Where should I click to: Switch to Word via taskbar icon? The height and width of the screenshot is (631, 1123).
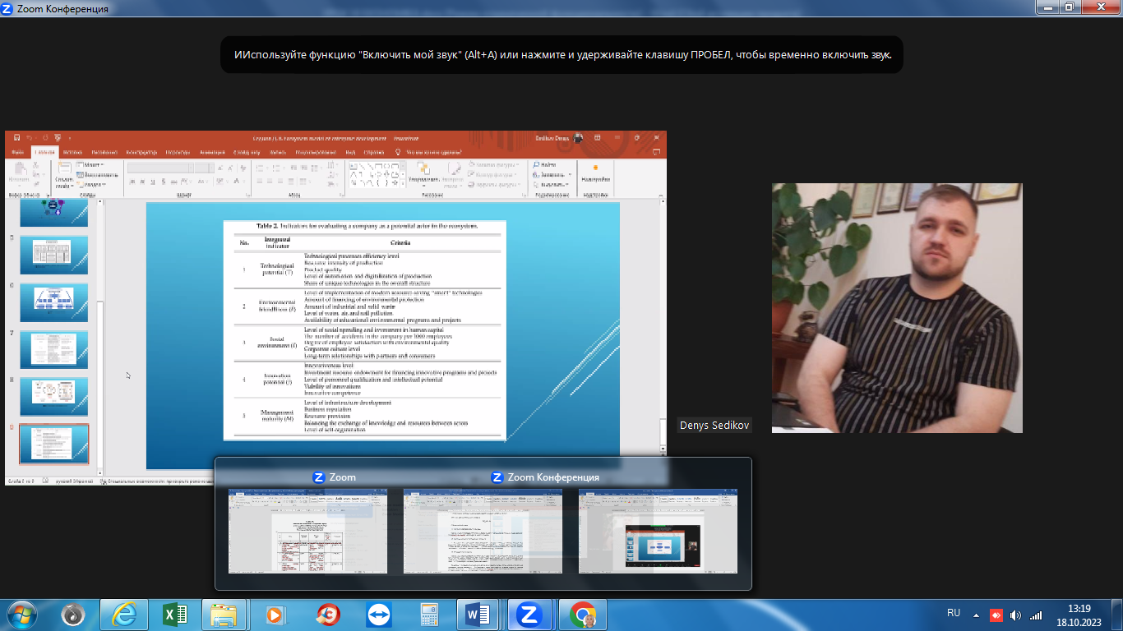478,615
